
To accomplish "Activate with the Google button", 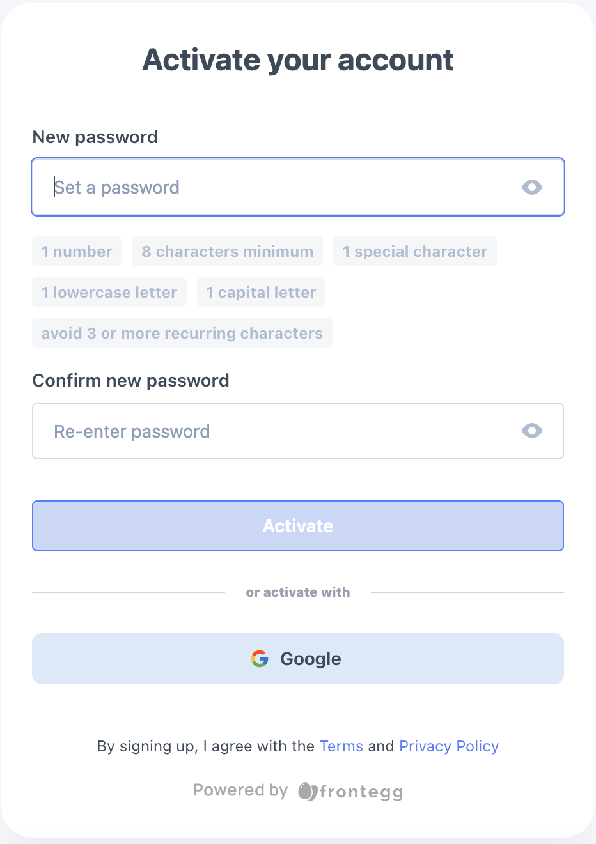I will click(x=298, y=659).
